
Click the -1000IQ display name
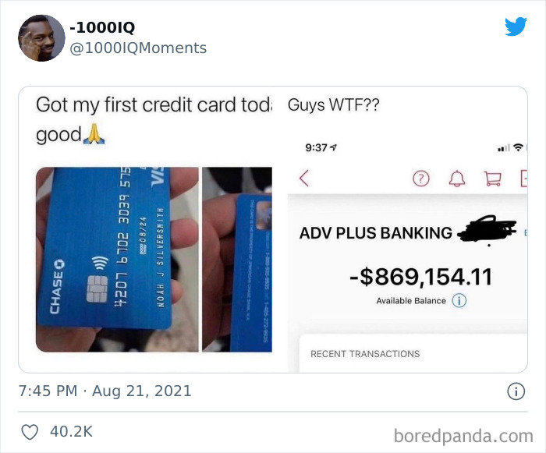(x=102, y=27)
